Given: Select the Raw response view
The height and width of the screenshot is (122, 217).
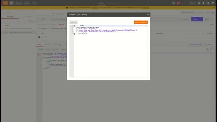Looking at the screenshot, I should point(47,49).
